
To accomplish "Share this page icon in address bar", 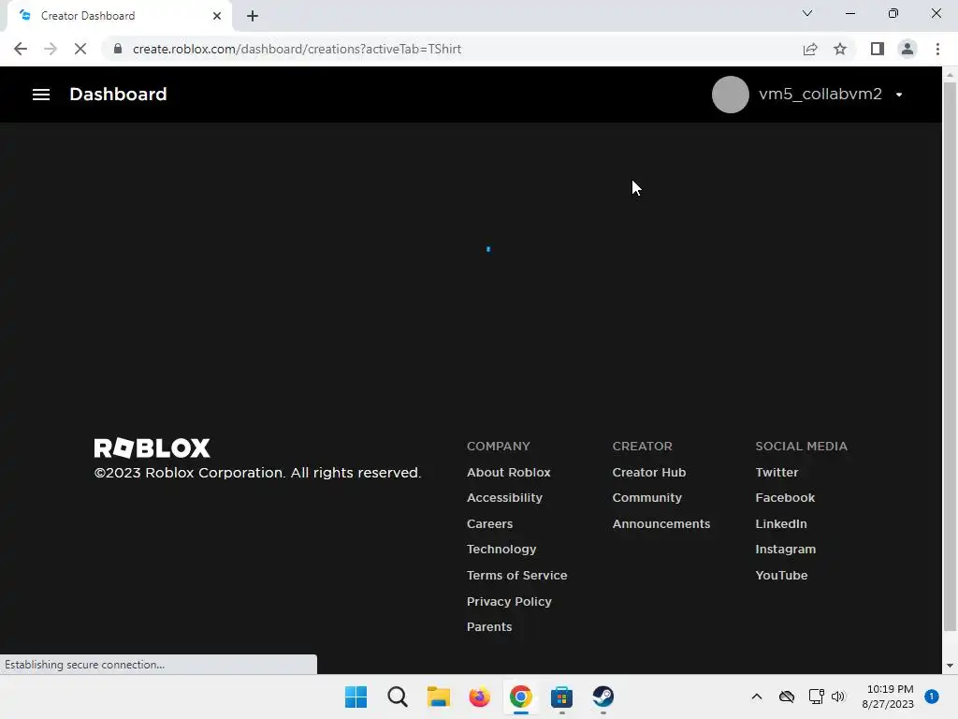I will [x=810, y=49].
